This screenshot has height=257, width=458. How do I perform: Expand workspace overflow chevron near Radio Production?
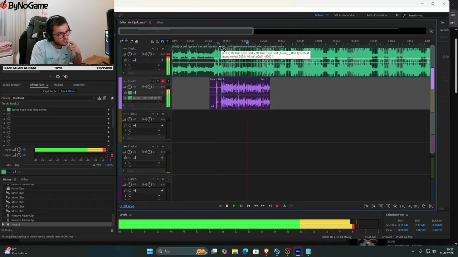pyautogui.click(x=397, y=15)
